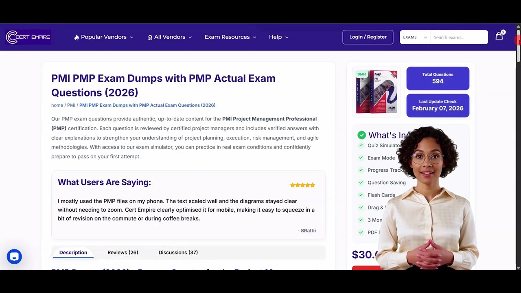The width and height of the screenshot is (521, 293).
Task: Open the PMP product box image
Action: click(377, 92)
